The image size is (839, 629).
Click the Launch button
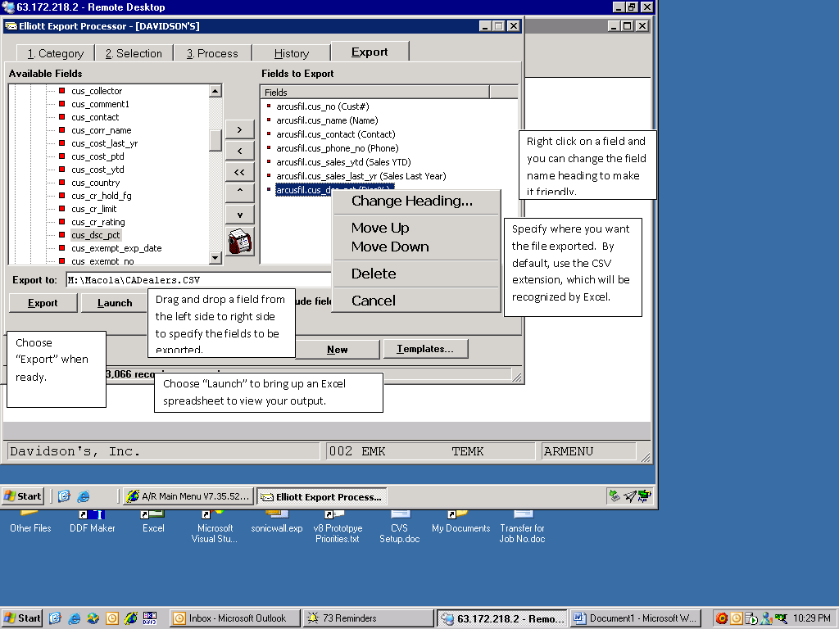115,303
